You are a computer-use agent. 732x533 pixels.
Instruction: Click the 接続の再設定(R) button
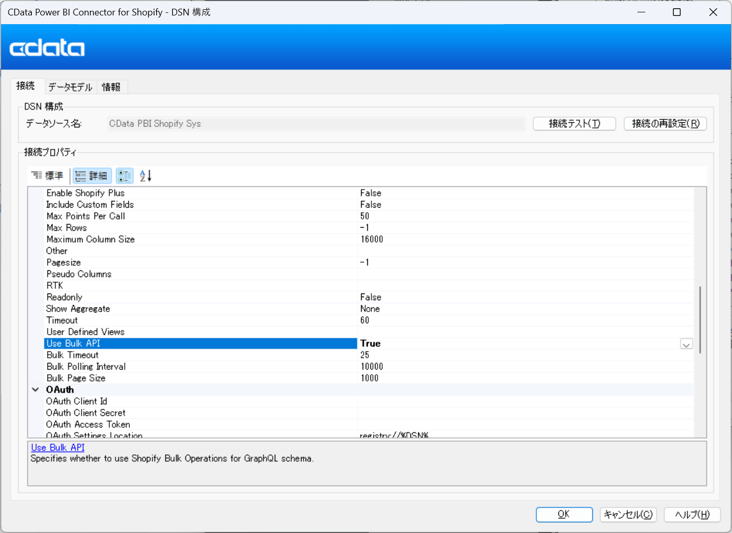point(665,123)
